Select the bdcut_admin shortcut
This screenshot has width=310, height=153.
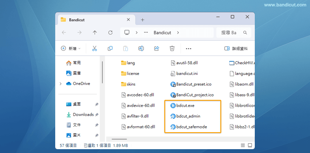pos(185,116)
